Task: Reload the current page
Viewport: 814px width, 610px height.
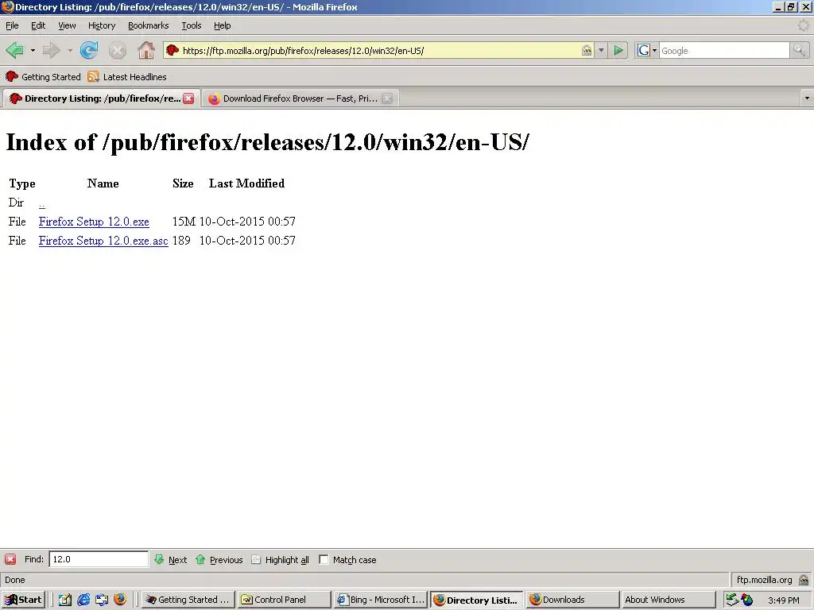Action: (x=89, y=50)
